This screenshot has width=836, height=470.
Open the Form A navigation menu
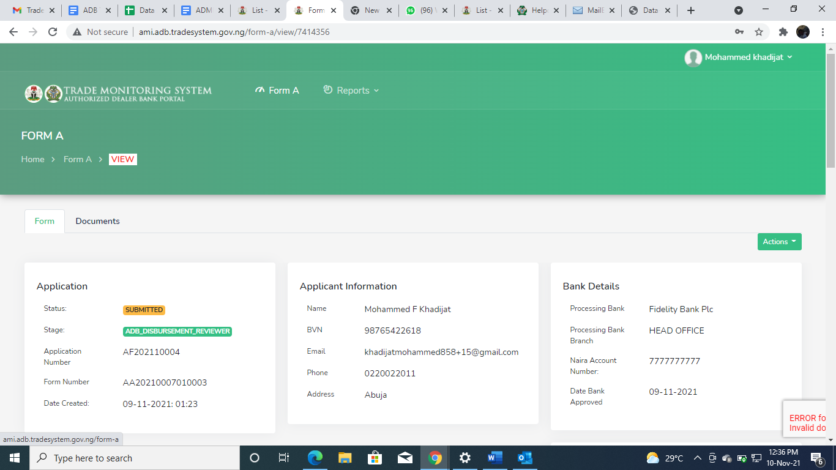(277, 91)
